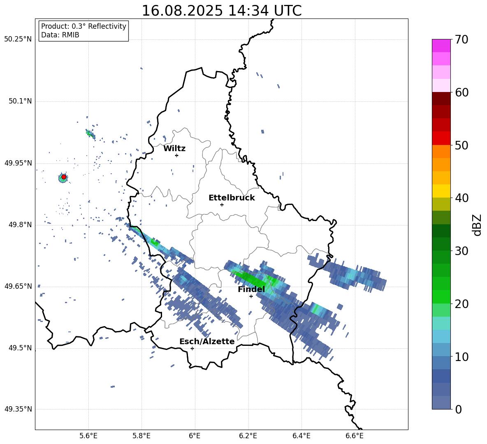The height and width of the screenshot is (444, 487).
Task: Click the Wiltz city label
Action: pyautogui.click(x=174, y=149)
